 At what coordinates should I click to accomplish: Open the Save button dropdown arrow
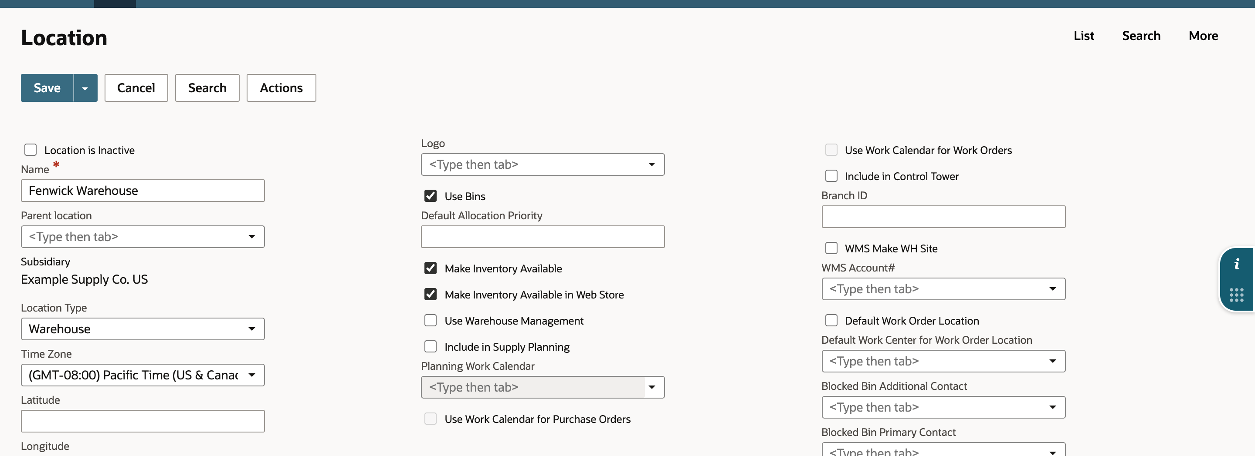click(x=85, y=88)
